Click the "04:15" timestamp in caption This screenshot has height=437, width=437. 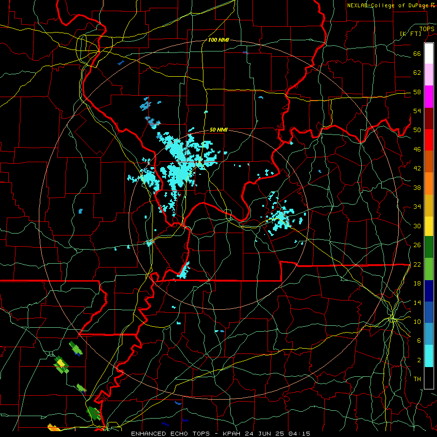tap(299, 434)
